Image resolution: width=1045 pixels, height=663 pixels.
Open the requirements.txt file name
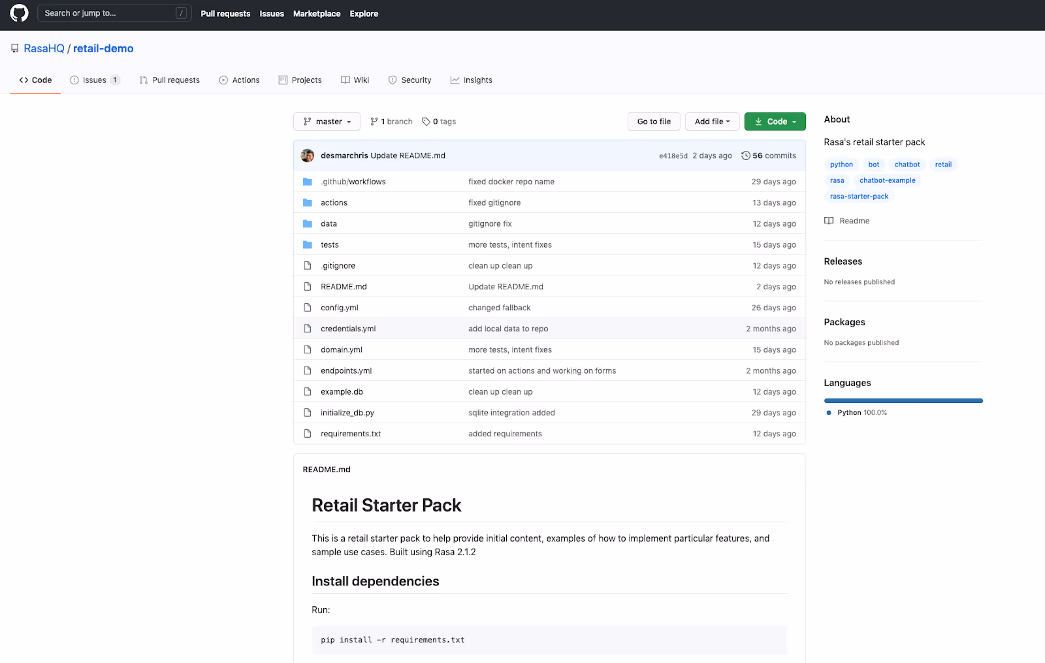pyautogui.click(x=351, y=434)
